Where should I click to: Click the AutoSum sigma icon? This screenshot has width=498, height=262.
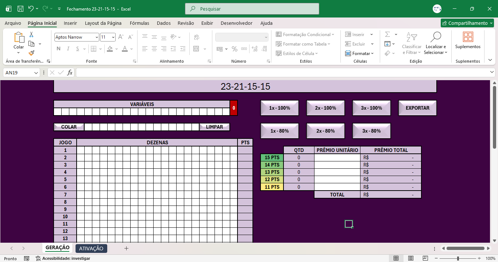coord(387,34)
